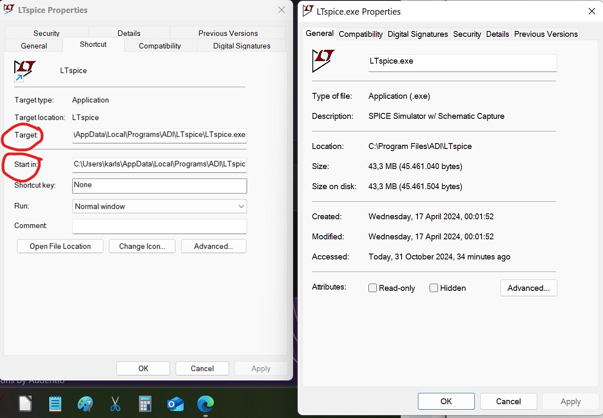Open the blank document icon in taskbar
The image size is (603, 418).
coord(25,404)
